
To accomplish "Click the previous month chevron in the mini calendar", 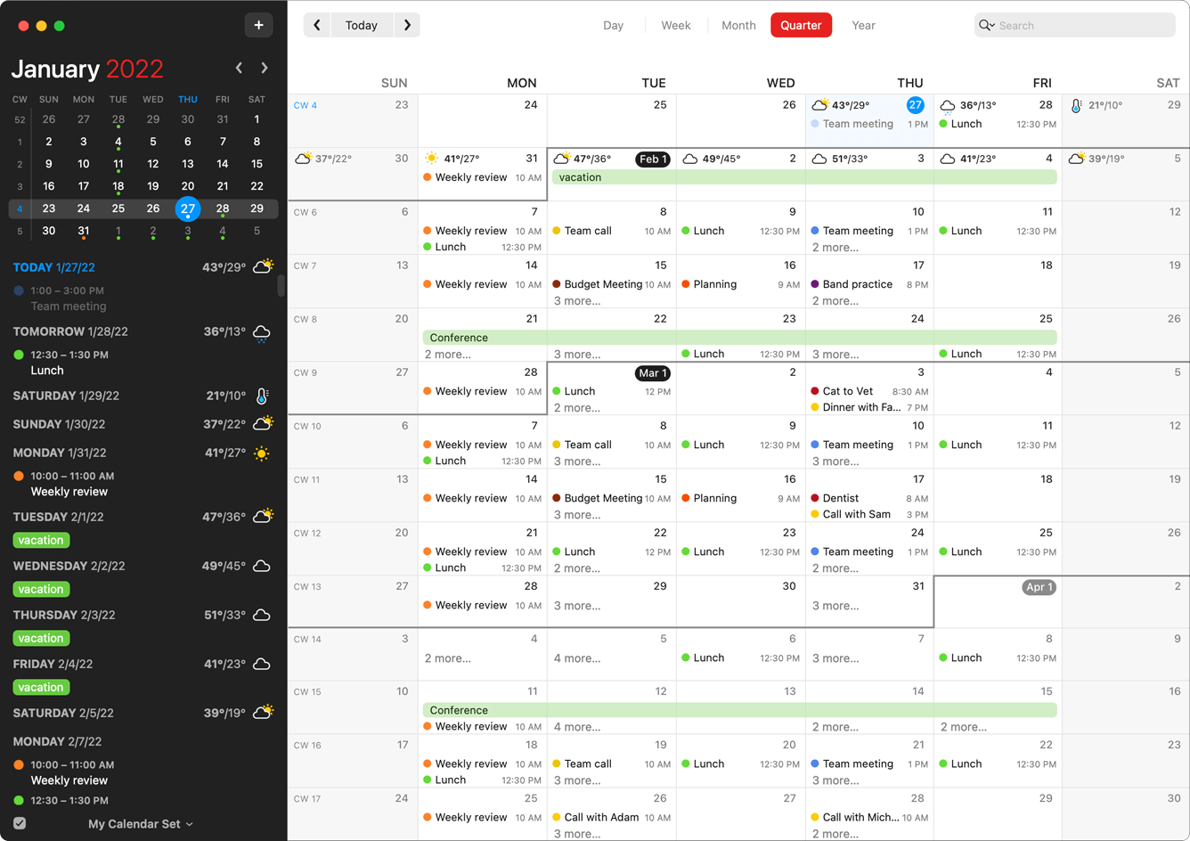I will point(239,67).
